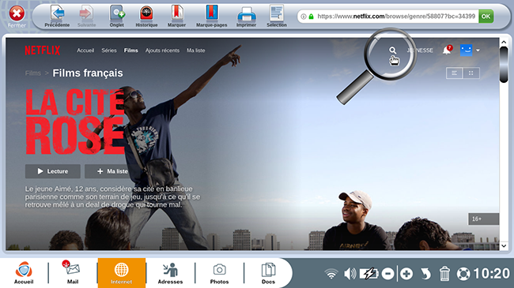
Task: Open Adresses in the bottom dock
Action: click(x=170, y=273)
